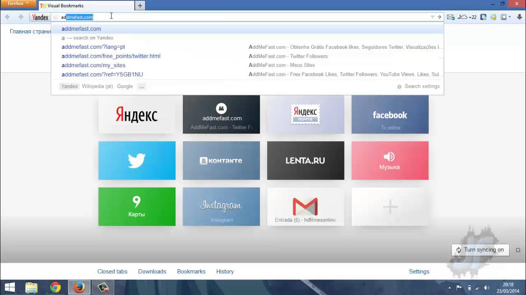Screen dimensions: 526x295
Task: Click the back navigation arrow
Action: 7,17
